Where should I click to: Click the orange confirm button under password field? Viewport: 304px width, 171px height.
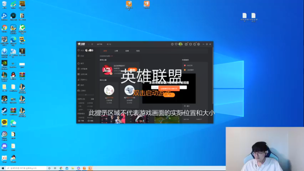tap(169, 95)
